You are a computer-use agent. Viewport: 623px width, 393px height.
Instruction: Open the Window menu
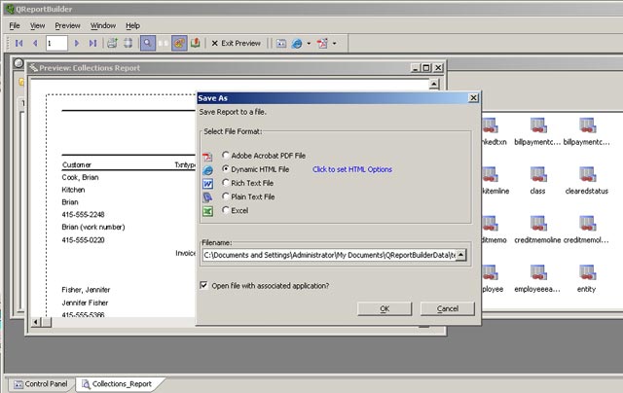tap(103, 26)
